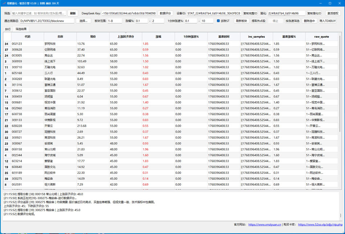Click the app icon in title bar
This screenshot has width=345, height=234.
click(4, 3)
